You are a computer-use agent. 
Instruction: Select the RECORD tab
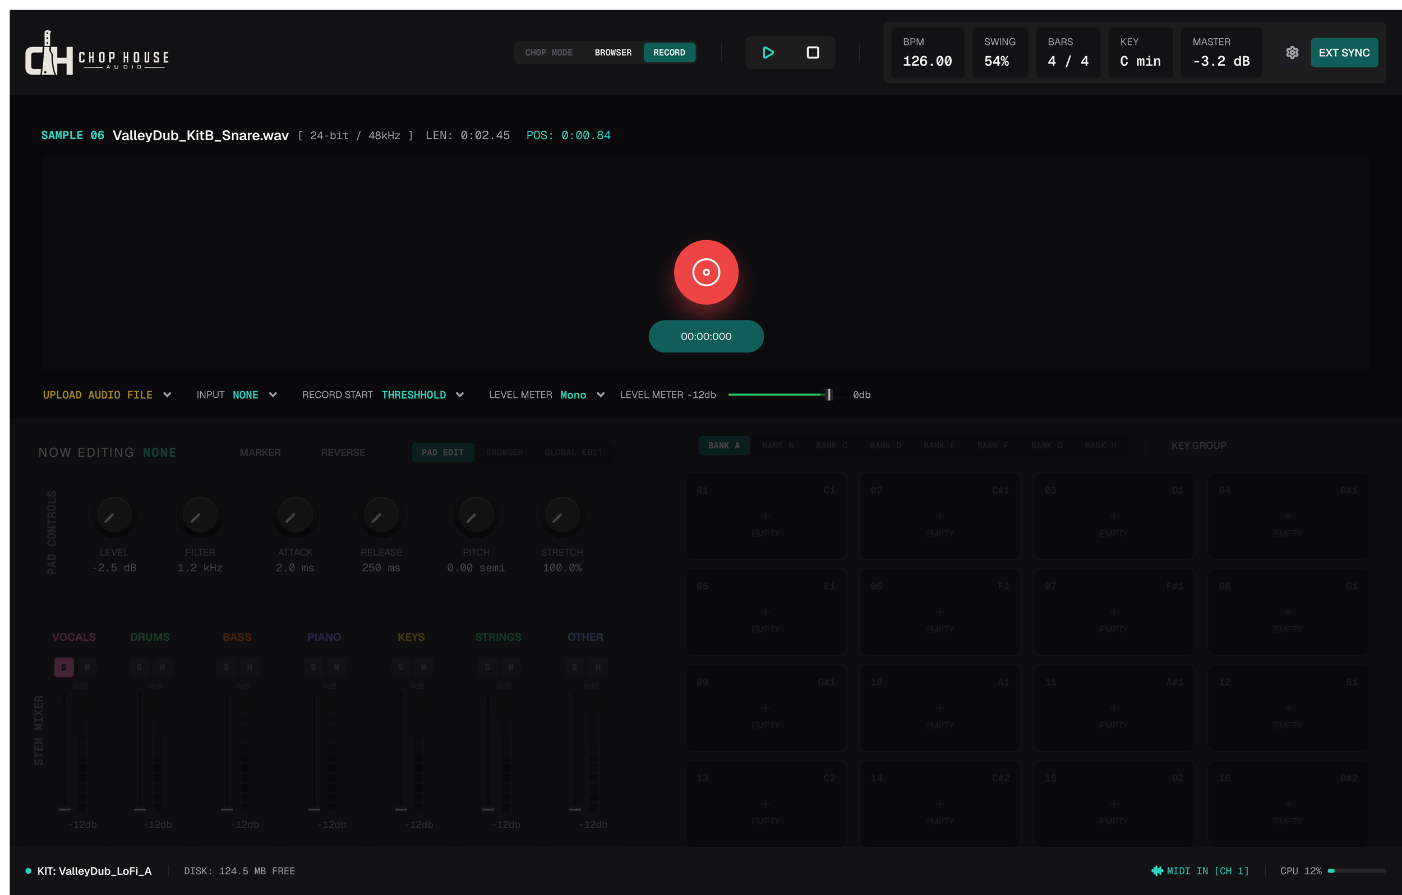click(x=669, y=52)
